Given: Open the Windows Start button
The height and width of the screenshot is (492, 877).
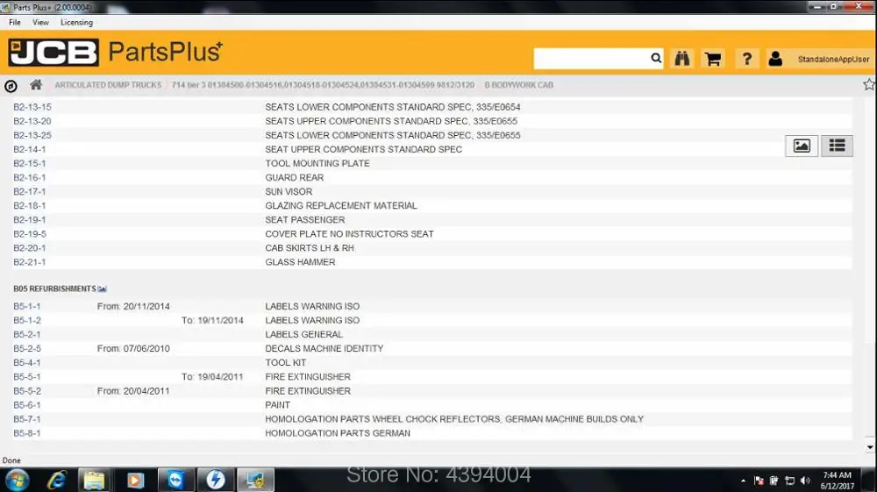Looking at the screenshot, I should pos(17,480).
